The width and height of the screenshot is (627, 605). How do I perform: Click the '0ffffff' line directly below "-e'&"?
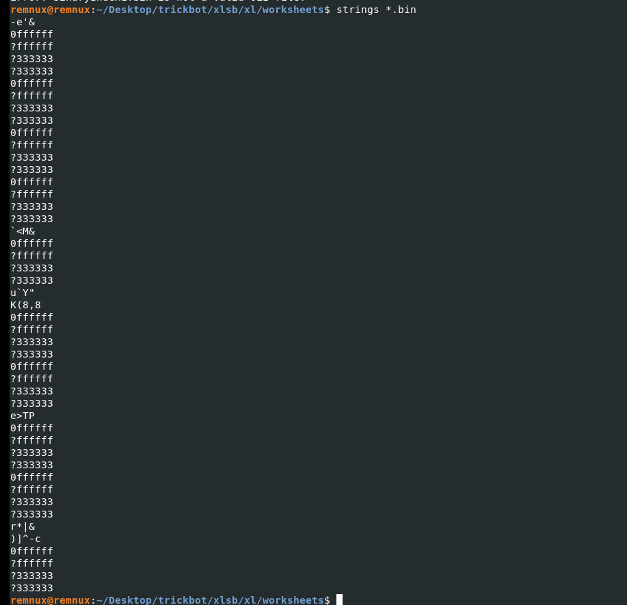[31, 34]
